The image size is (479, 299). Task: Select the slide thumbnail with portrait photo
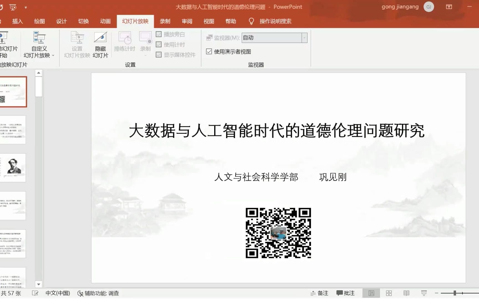[x=13, y=168]
